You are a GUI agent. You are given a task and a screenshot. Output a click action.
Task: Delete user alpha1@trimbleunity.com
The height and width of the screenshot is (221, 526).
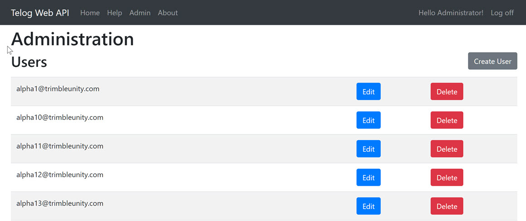coord(447,91)
